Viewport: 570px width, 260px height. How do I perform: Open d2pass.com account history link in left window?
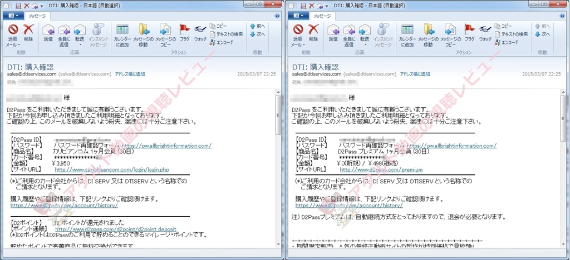tap(64, 205)
